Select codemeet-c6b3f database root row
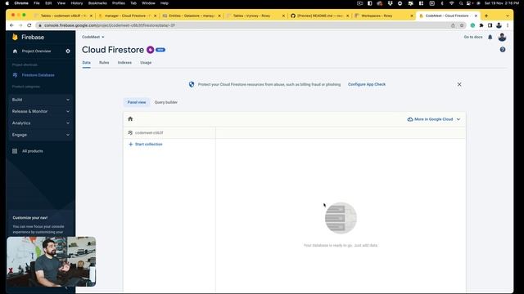524x294 pixels. 169,132
